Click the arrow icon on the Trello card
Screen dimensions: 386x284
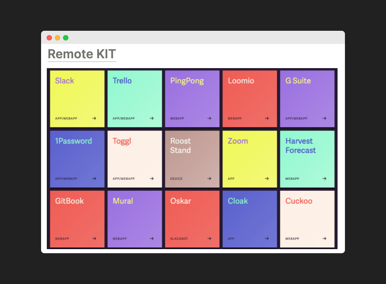tap(152, 118)
